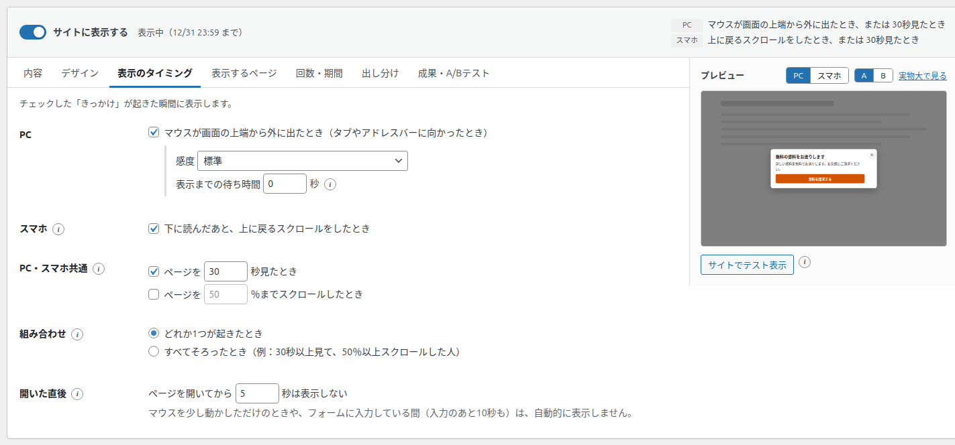
Task: Click the info icon next to PC・スマホ共通
Action: 99,269
